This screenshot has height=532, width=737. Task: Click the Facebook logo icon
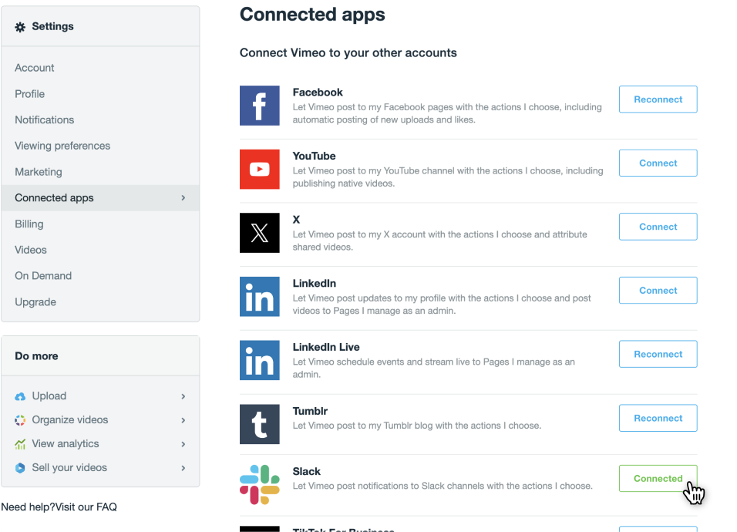tap(259, 106)
